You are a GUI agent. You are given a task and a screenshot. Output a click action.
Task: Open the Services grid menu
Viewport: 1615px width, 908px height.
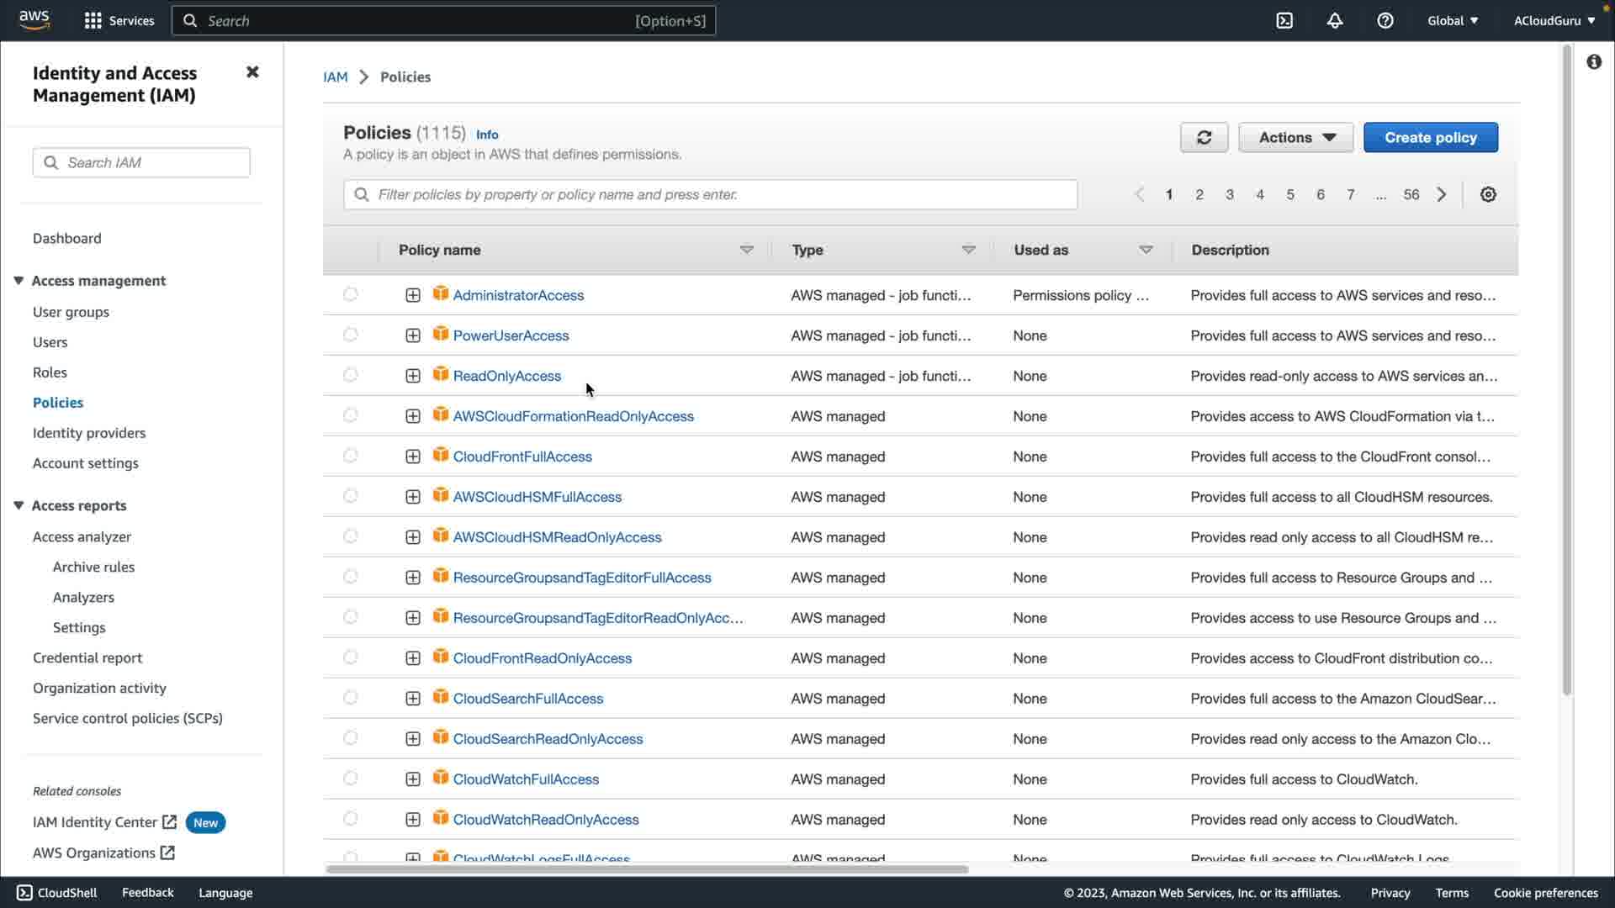click(x=93, y=21)
